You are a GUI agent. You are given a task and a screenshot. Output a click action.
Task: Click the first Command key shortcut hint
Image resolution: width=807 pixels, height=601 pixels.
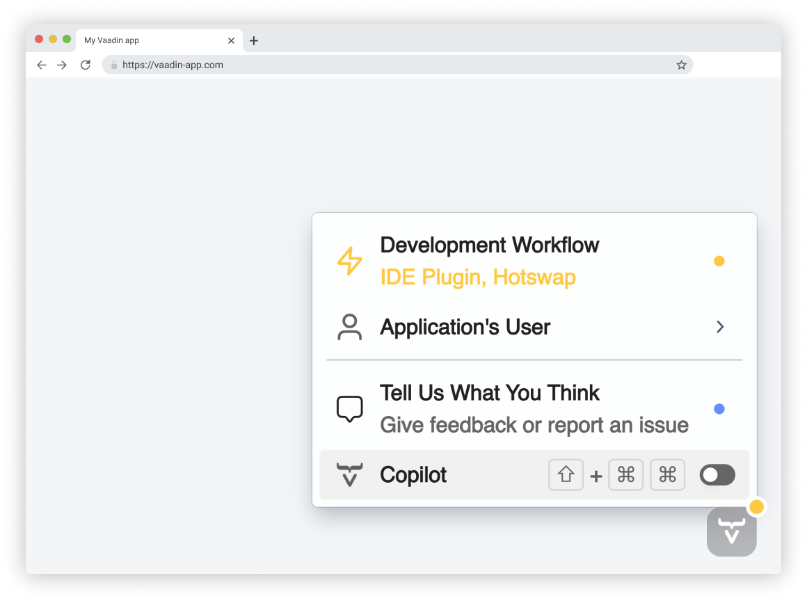click(x=626, y=474)
